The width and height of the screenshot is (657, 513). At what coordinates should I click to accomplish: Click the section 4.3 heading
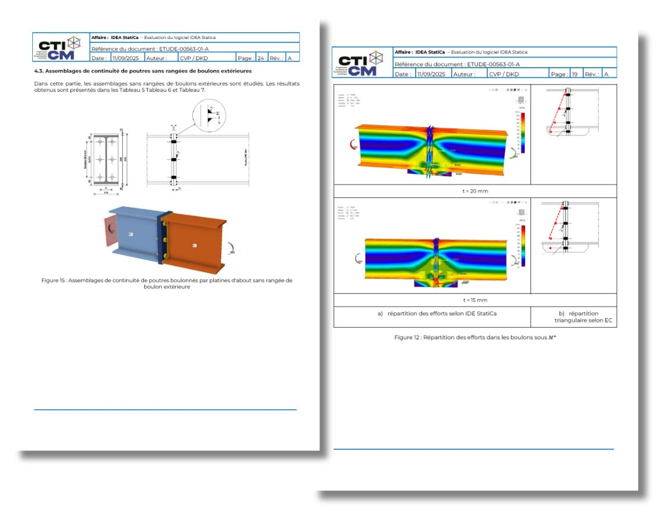(x=143, y=71)
